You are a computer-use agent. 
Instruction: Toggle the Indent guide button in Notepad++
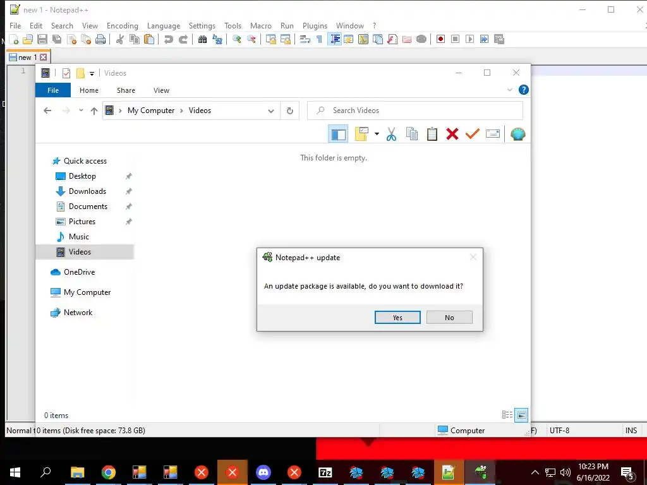335,39
